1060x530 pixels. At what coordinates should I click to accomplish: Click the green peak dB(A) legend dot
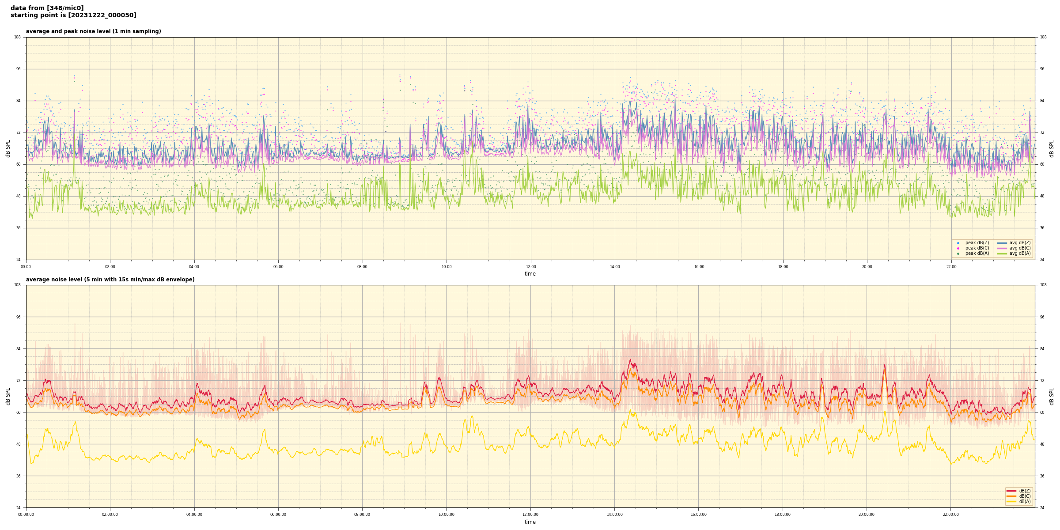[958, 254]
